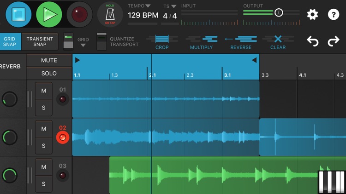
Task: Click the REVERB column label
Action: 10,66
